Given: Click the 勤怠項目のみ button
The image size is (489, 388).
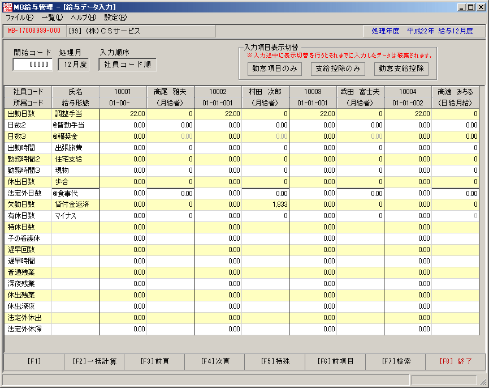Looking at the screenshot, I should coord(274,69).
